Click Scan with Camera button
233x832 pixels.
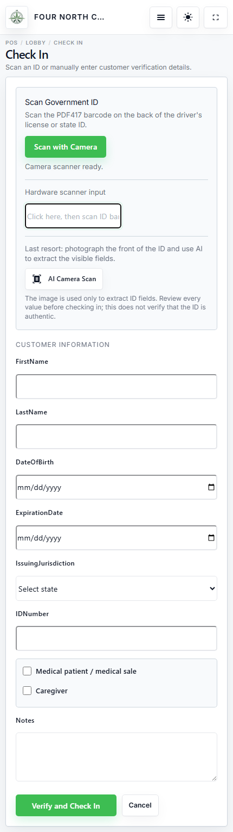[66, 147]
